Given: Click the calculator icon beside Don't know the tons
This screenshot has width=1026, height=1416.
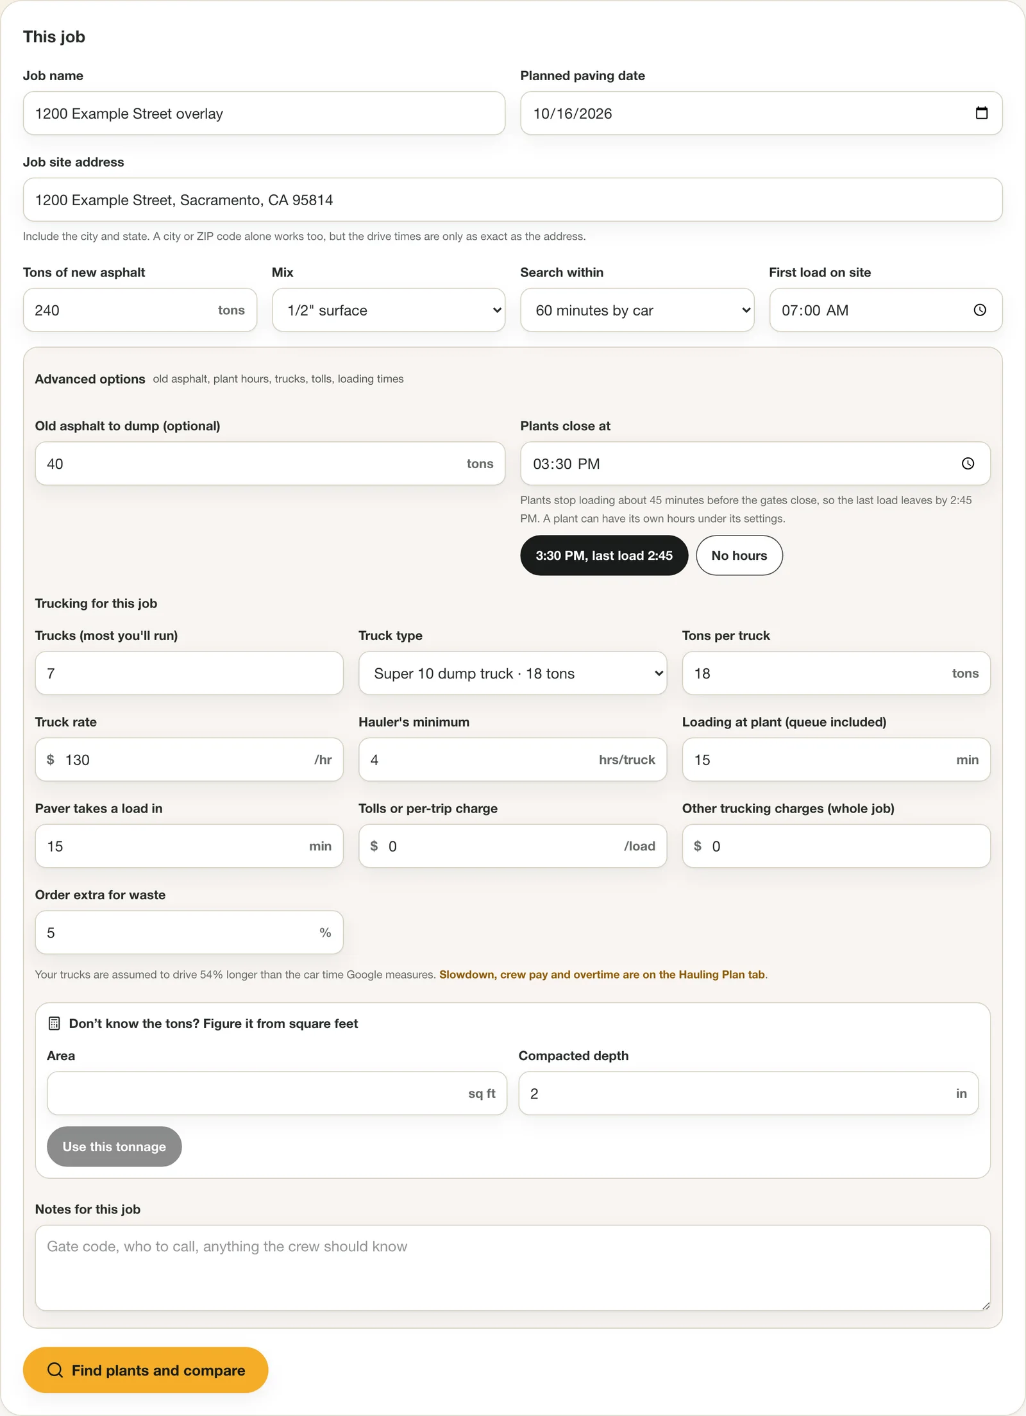Looking at the screenshot, I should point(55,1024).
